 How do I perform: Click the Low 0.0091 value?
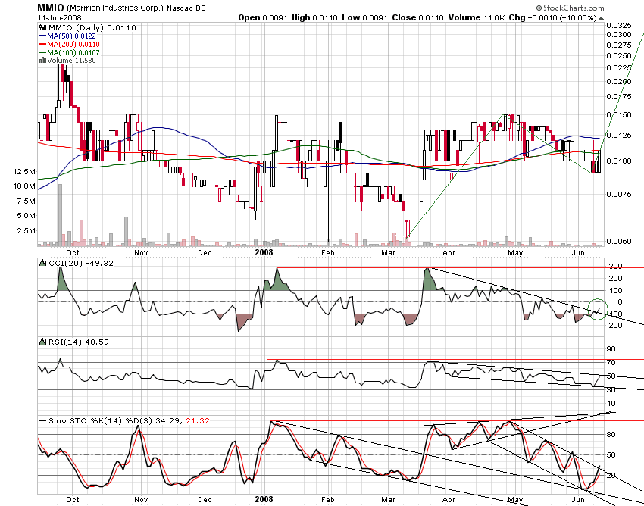[365, 17]
